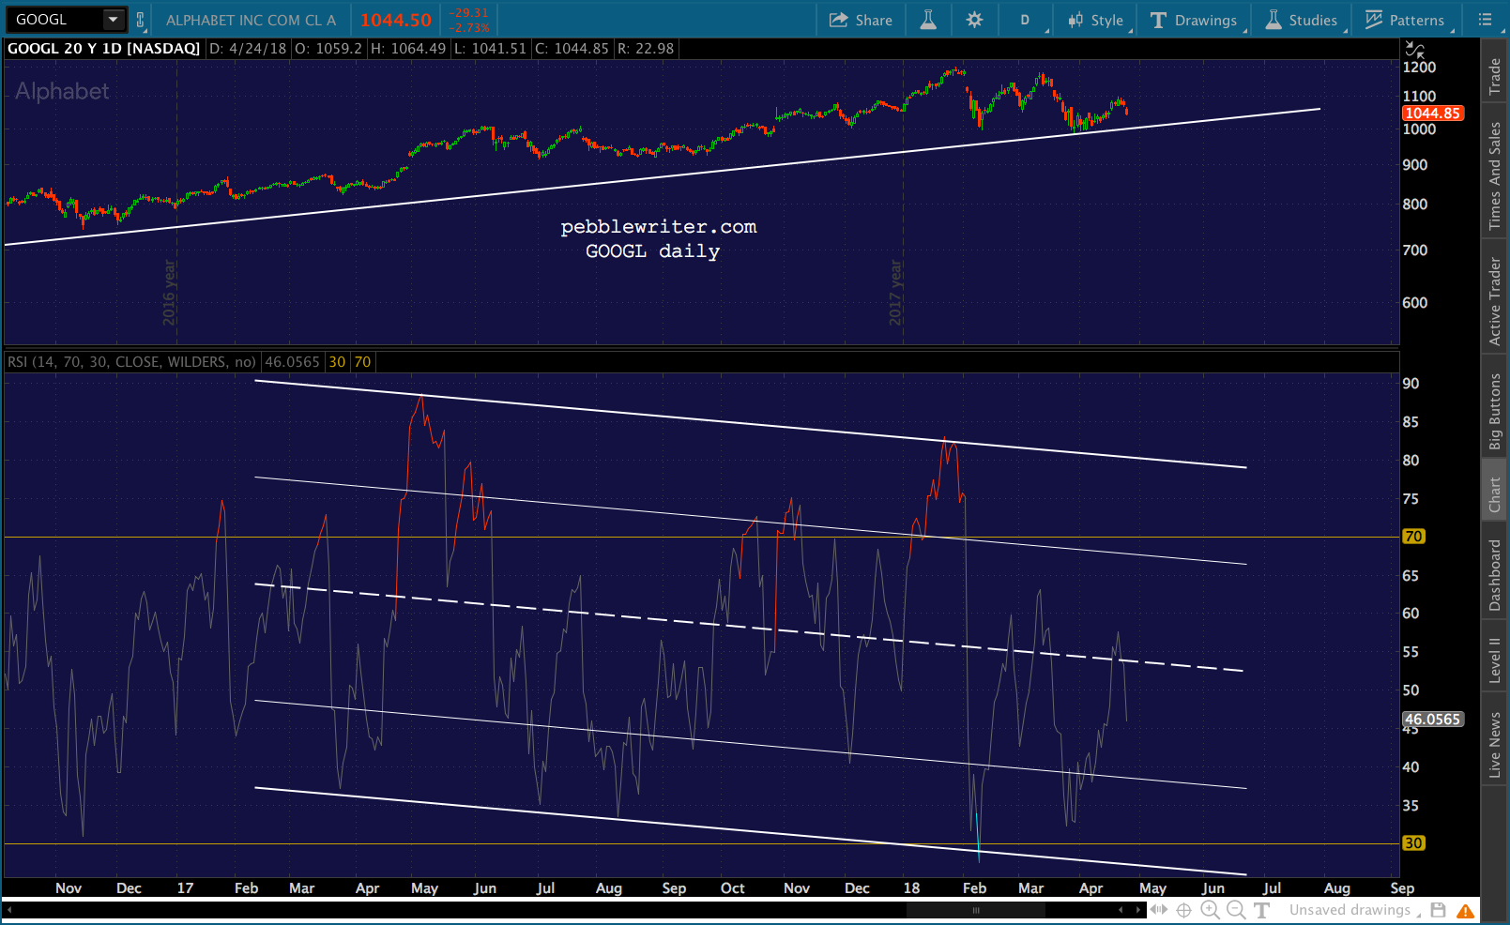Click the RSI header overbought value 70
This screenshot has width=1510, height=925.
tap(362, 362)
